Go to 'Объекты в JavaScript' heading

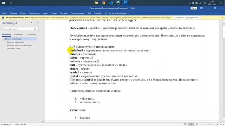click(15, 42)
